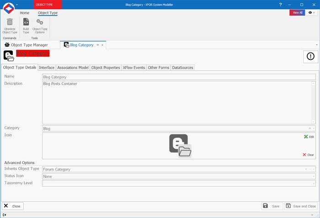Click into the Name field
Viewport: 320px width, 218px height.
pos(179,77)
